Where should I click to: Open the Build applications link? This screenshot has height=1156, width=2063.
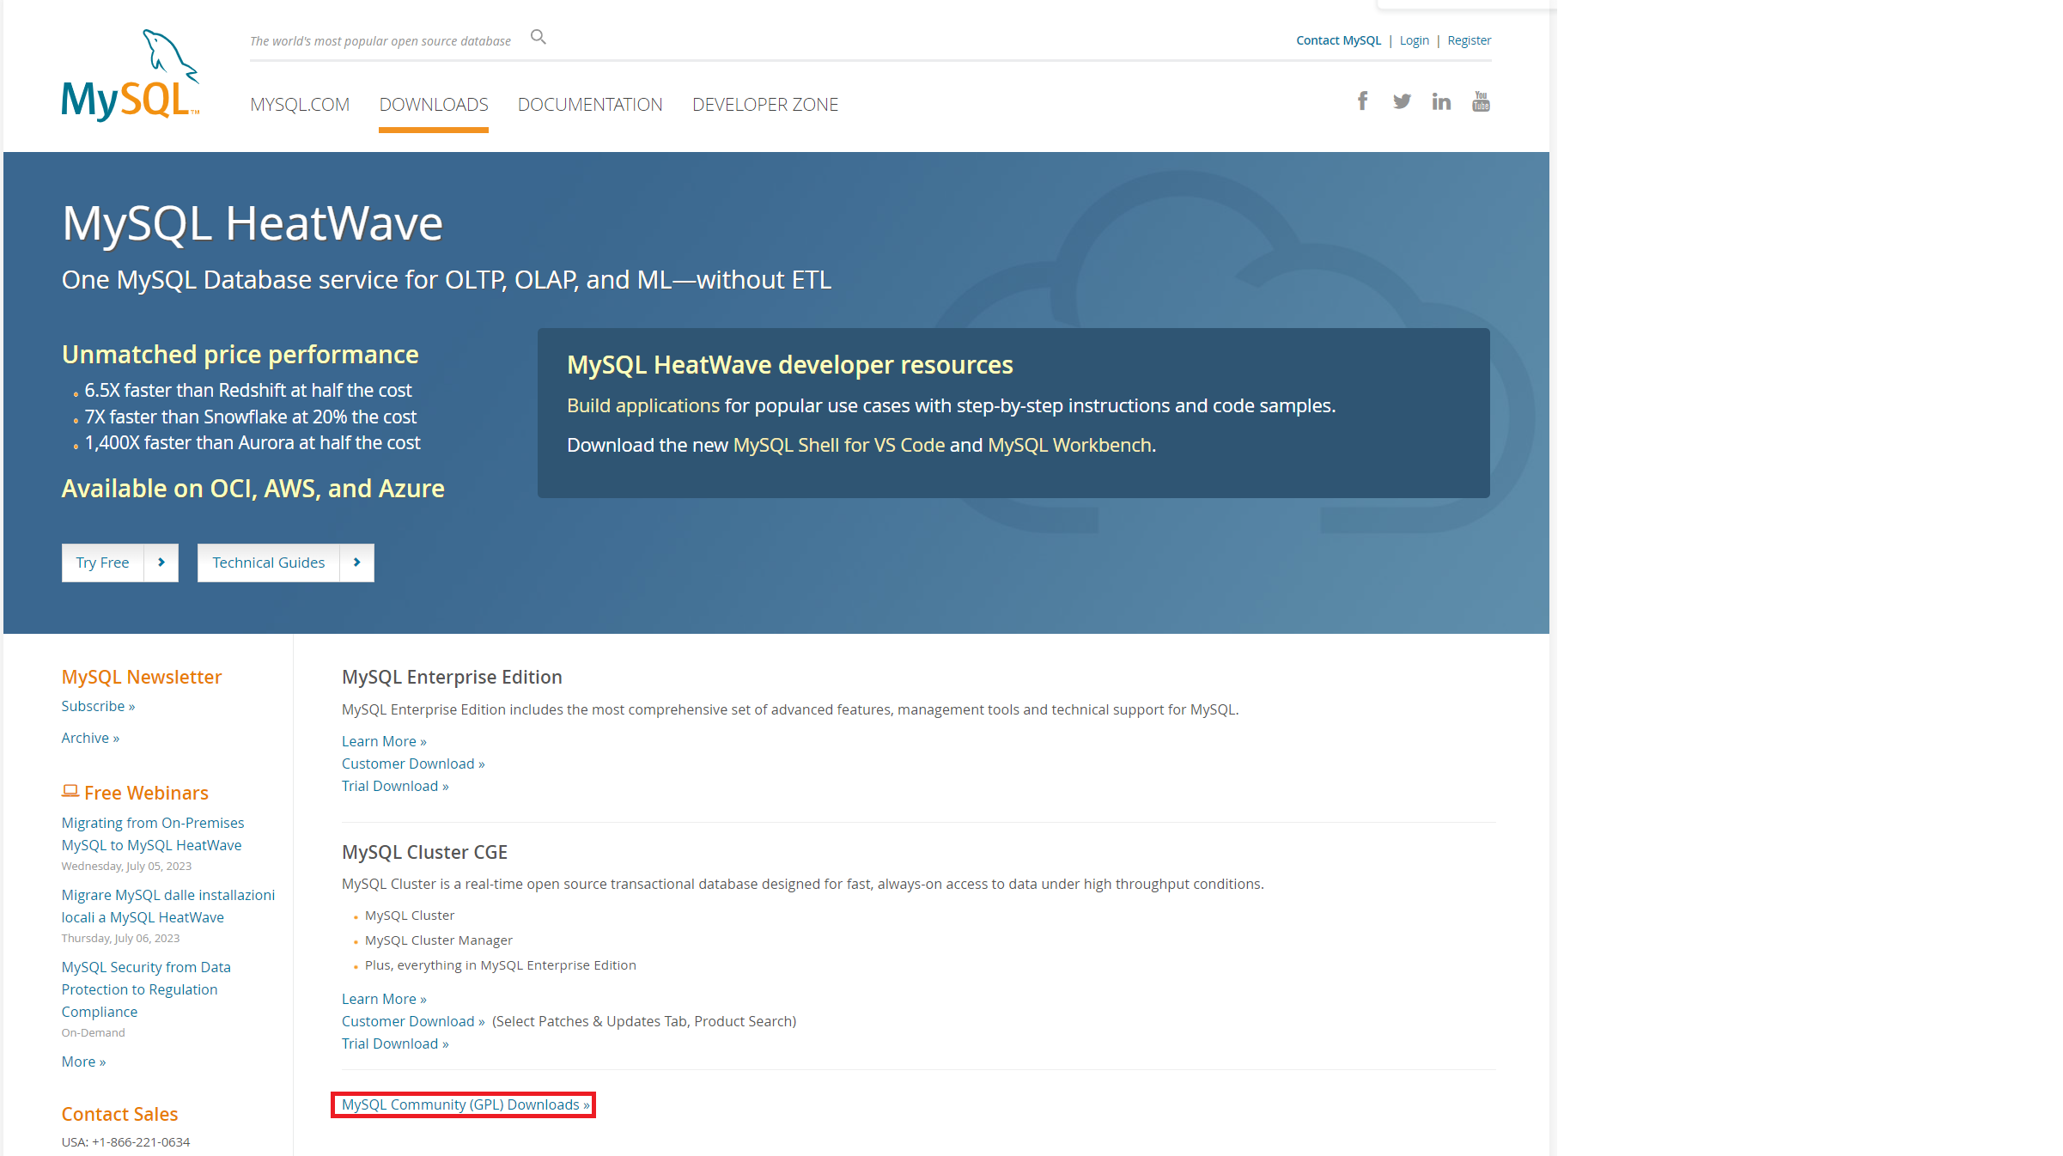(643, 405)
